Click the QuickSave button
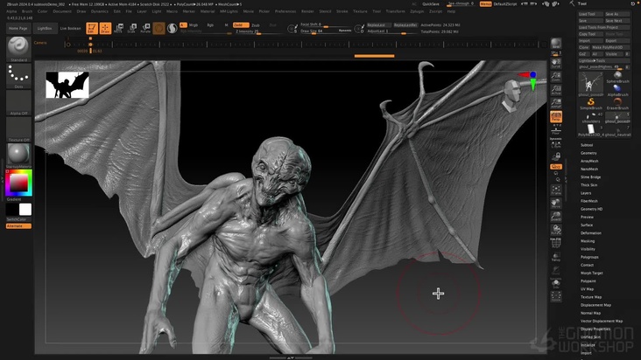Image resolution: width=641 pixels, height=360 pixels. pyautogui.click(x=429, y=3)
